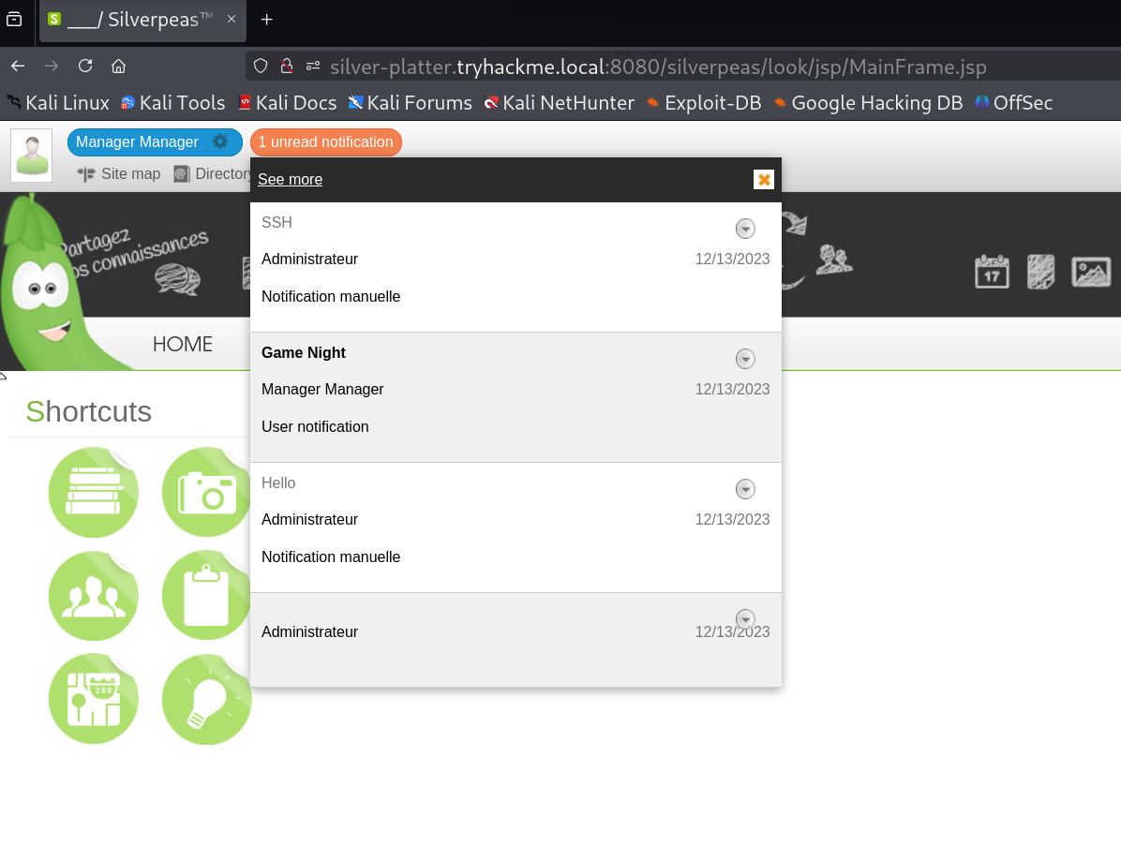The height and width of the screenshot is (846, 1121).
Task: Click the lightbulb ideas shortcut
Action: [206, 699]
